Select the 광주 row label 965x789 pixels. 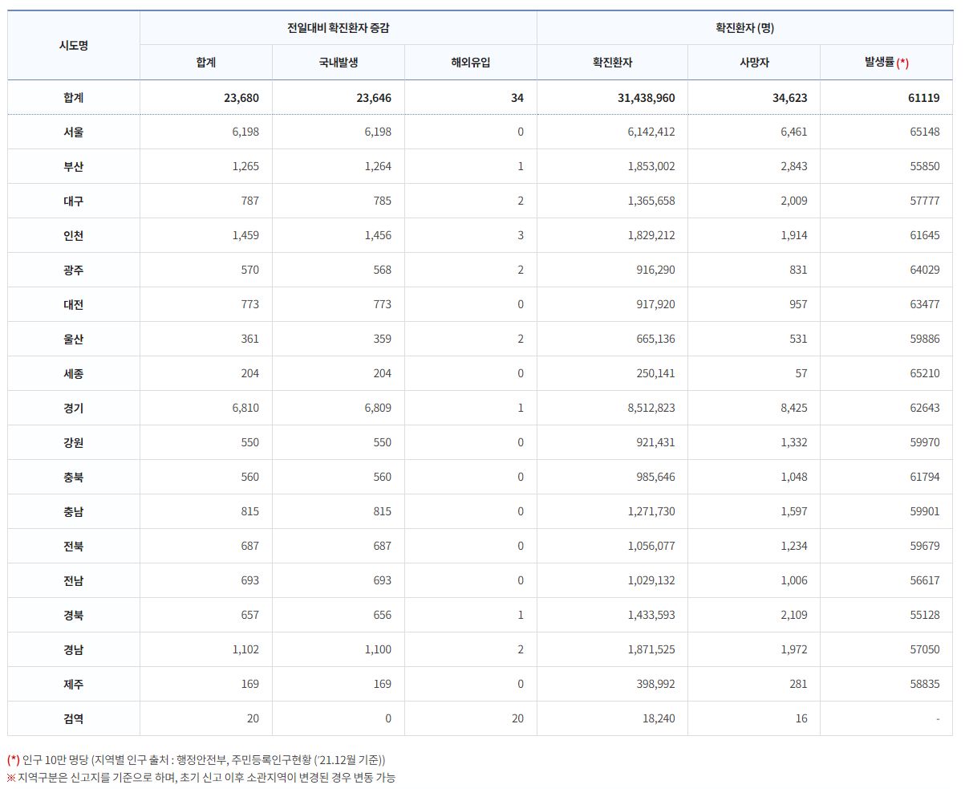[x=74, y=270]
